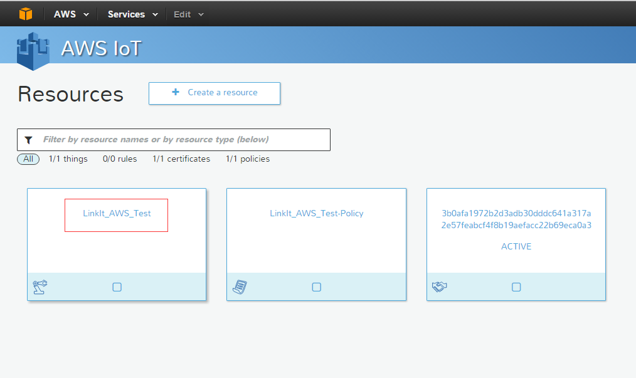The image size is (636, 378).
Task: Click the policy scroll icon
Action: [240, 286]
